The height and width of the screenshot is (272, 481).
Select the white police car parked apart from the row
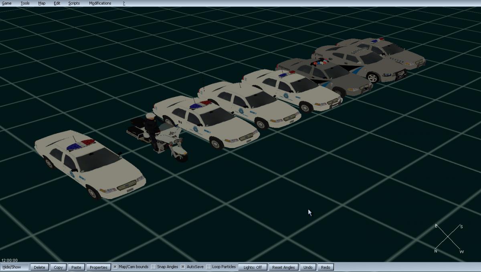click(90, 164)
